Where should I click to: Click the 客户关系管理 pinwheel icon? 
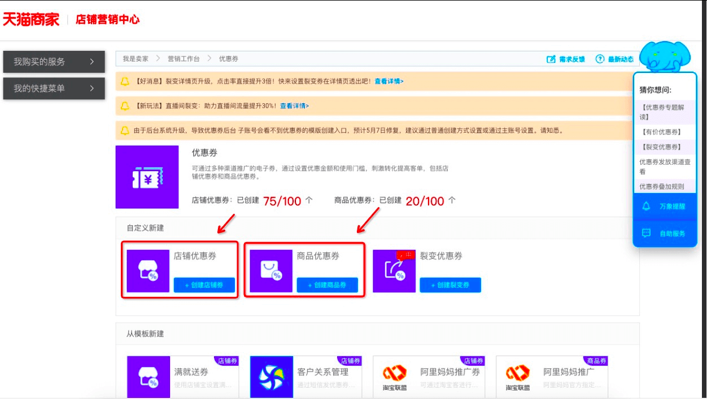[x=272, y=377]
